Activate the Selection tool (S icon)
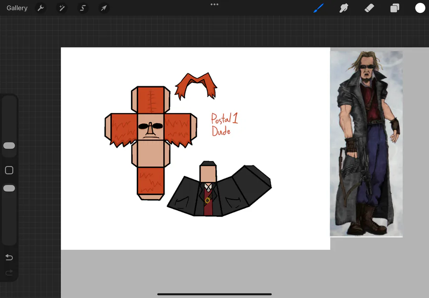The height and width of the screenshot is (298, 429). pos(82,8)
